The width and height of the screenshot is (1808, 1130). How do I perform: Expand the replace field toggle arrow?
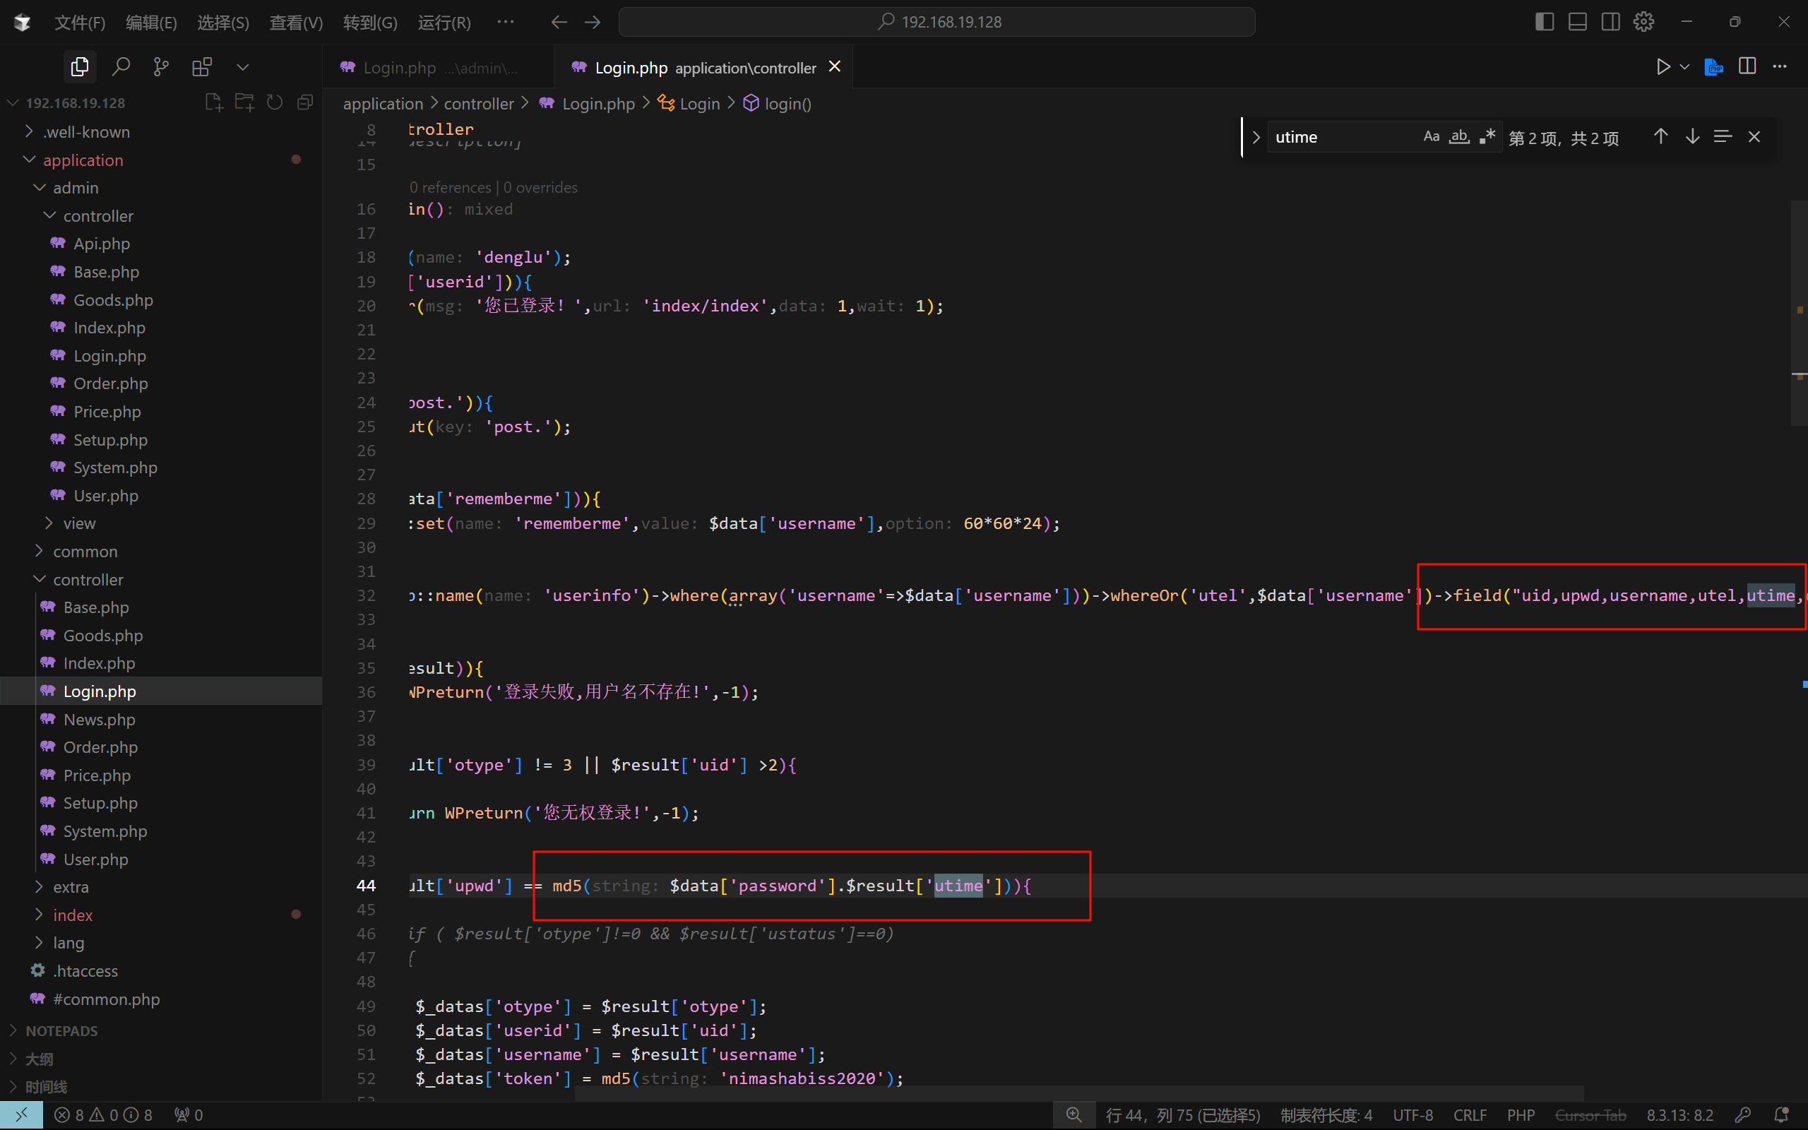[1256, 138]
